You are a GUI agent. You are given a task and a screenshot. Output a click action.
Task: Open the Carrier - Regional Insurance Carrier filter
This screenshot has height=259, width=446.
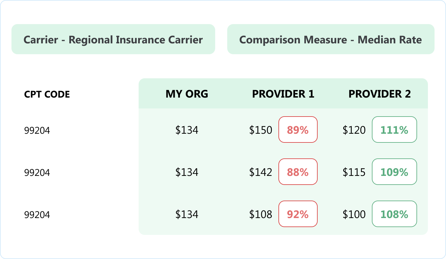point(113,39)
